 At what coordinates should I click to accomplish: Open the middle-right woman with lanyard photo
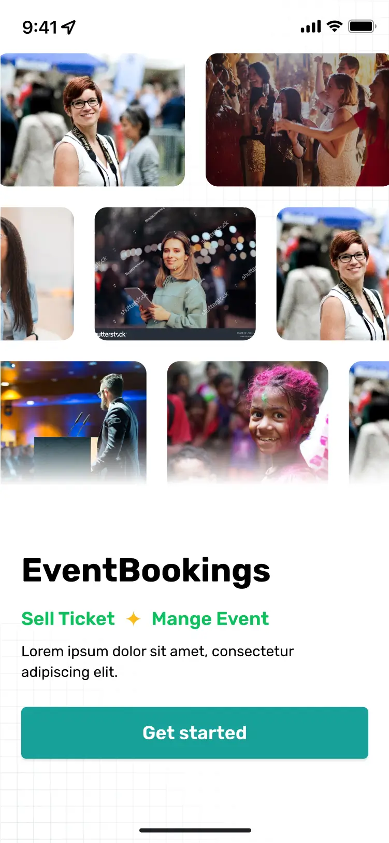tap(333, 274)
